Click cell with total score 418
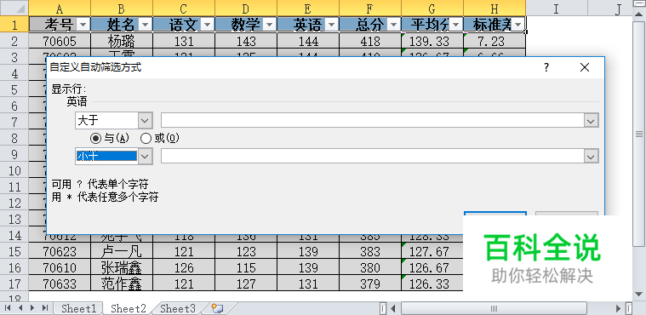Viewport: 646px width, 315px height. (x=370, y=41)
